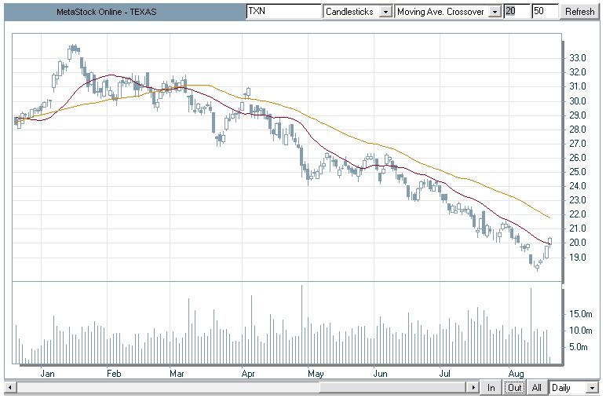The image size is (606, 402).
Task: Click the May label on the time axis
Action: (316, 374)
